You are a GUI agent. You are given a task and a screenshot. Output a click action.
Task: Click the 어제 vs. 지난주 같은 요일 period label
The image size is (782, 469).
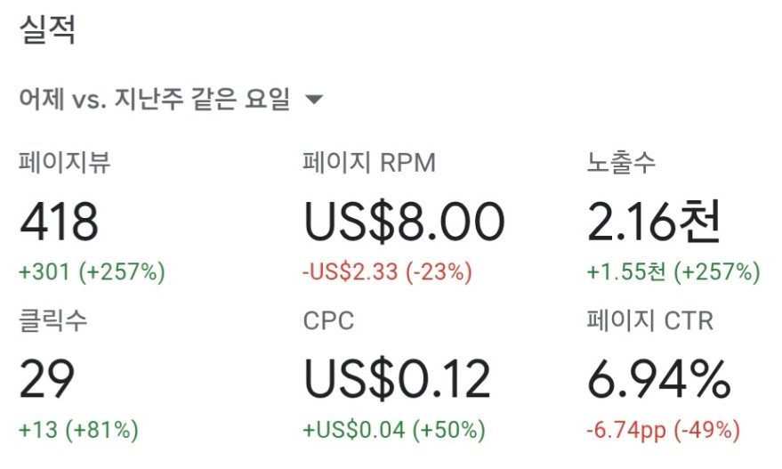[x=155, y=99]
